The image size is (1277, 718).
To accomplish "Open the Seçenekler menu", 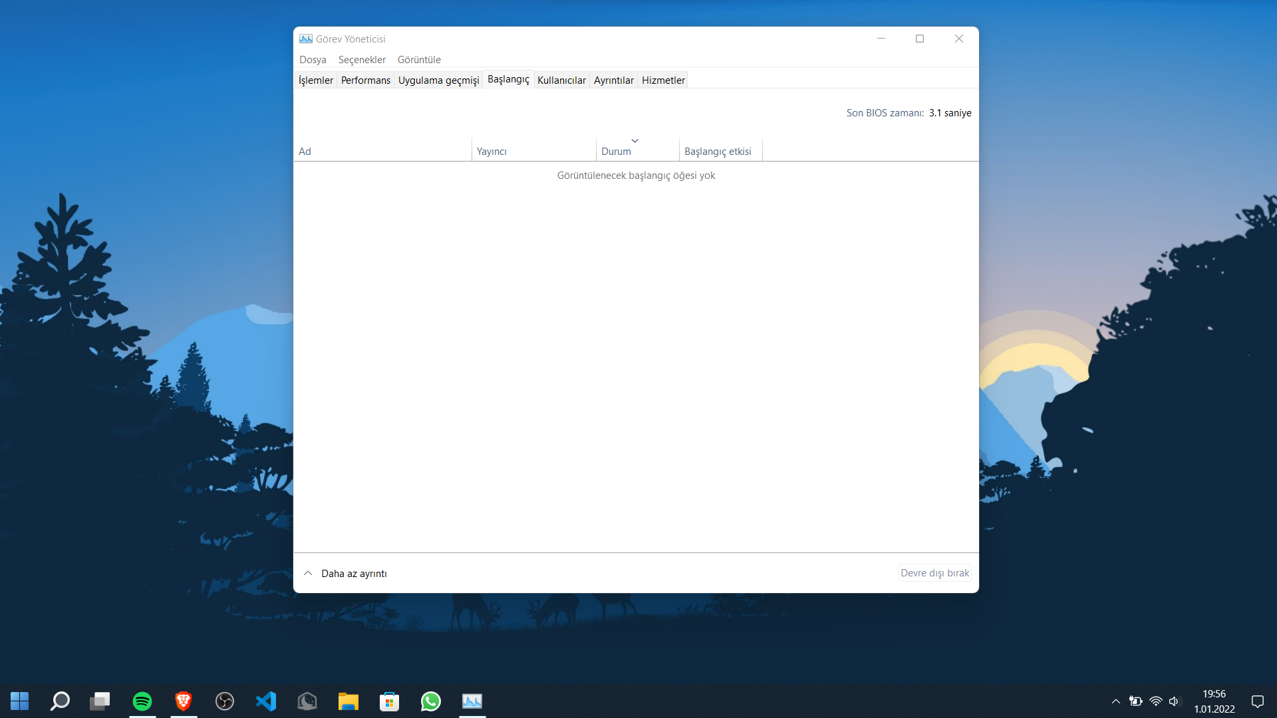I will pyautogui.click(x=362, y=60).
